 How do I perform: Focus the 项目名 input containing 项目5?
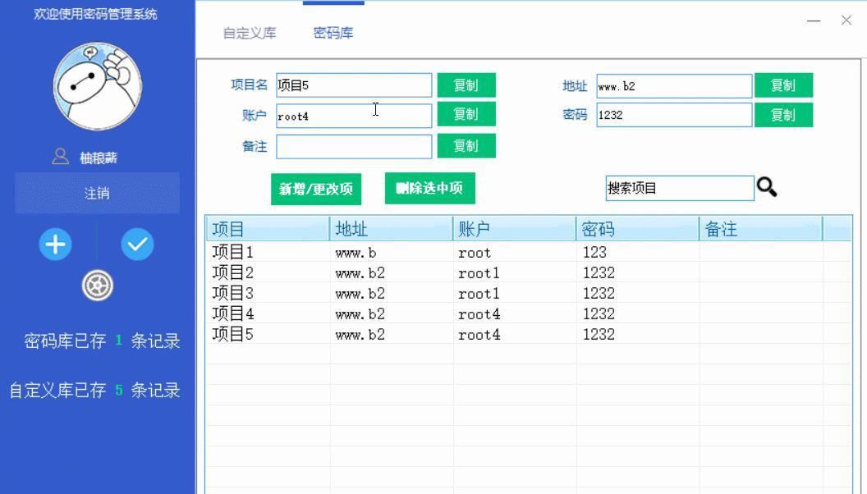[x=354, y=85]
